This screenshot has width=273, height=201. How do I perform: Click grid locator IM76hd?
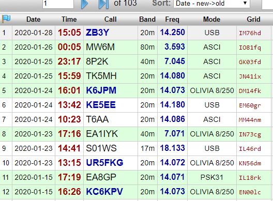click(250, 33)
